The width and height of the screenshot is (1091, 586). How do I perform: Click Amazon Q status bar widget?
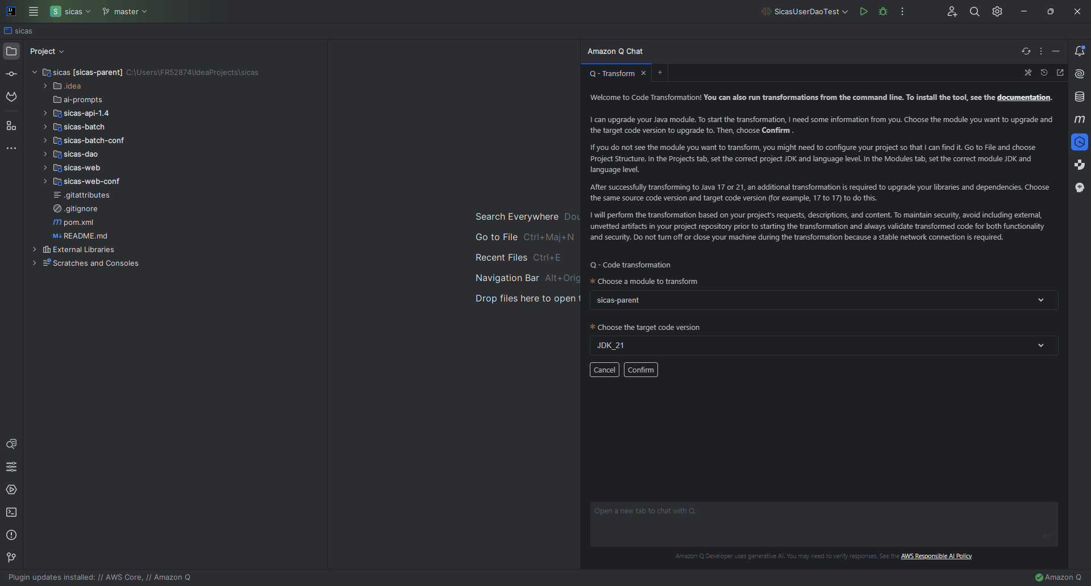click(x=1058, y=577)
